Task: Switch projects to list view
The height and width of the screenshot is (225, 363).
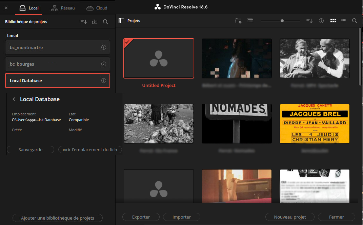Action: (x=343, y=21)
